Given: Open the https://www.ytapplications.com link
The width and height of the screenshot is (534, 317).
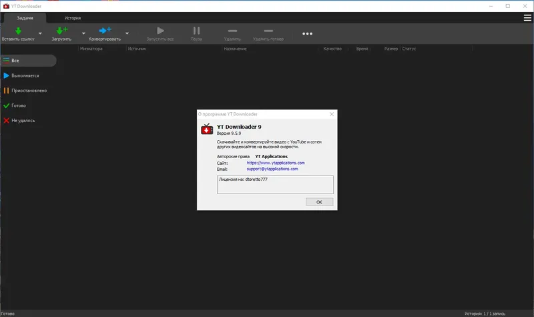Looking at the screenshot, I should (276, 163).
